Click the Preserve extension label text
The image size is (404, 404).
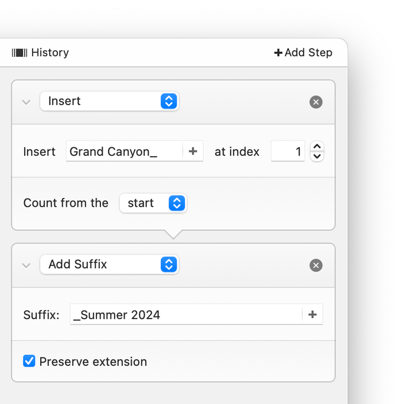[x=93, y=361]
